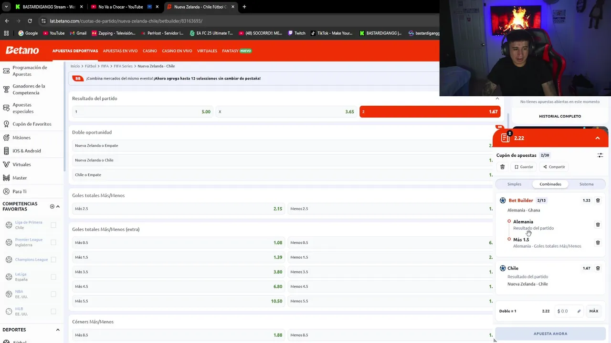Check LaLiga España checkbox
This screenshot has width=611, height=343.
pos(53,277)
